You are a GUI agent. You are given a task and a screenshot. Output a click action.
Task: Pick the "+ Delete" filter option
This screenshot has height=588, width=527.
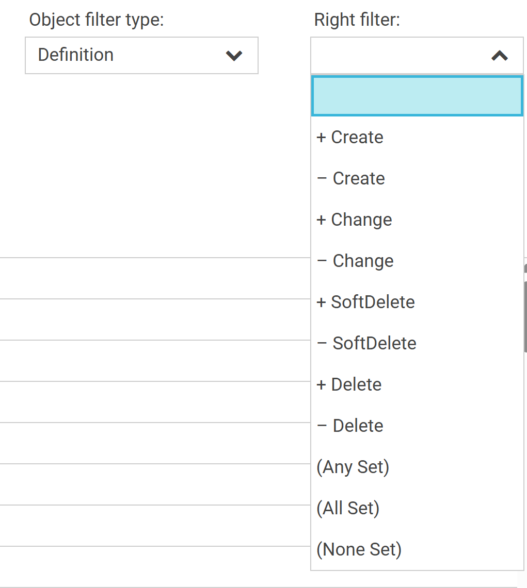pyautogui.click(x=349, y=385)
